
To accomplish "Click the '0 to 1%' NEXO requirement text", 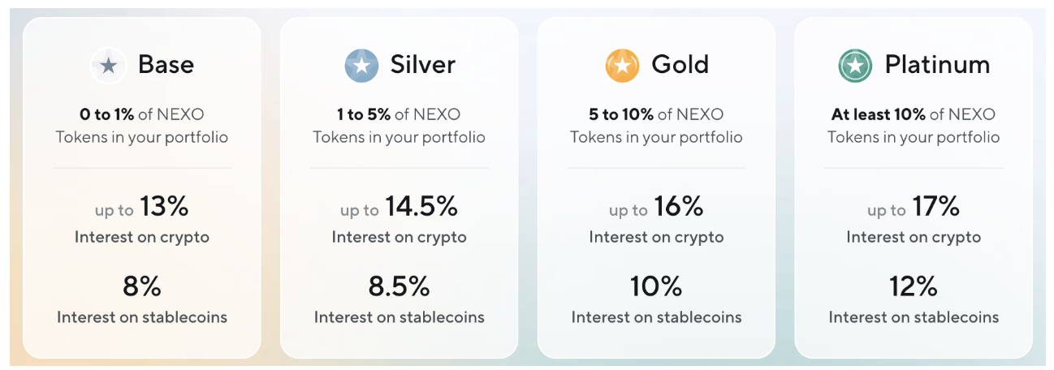I will 108,114.
